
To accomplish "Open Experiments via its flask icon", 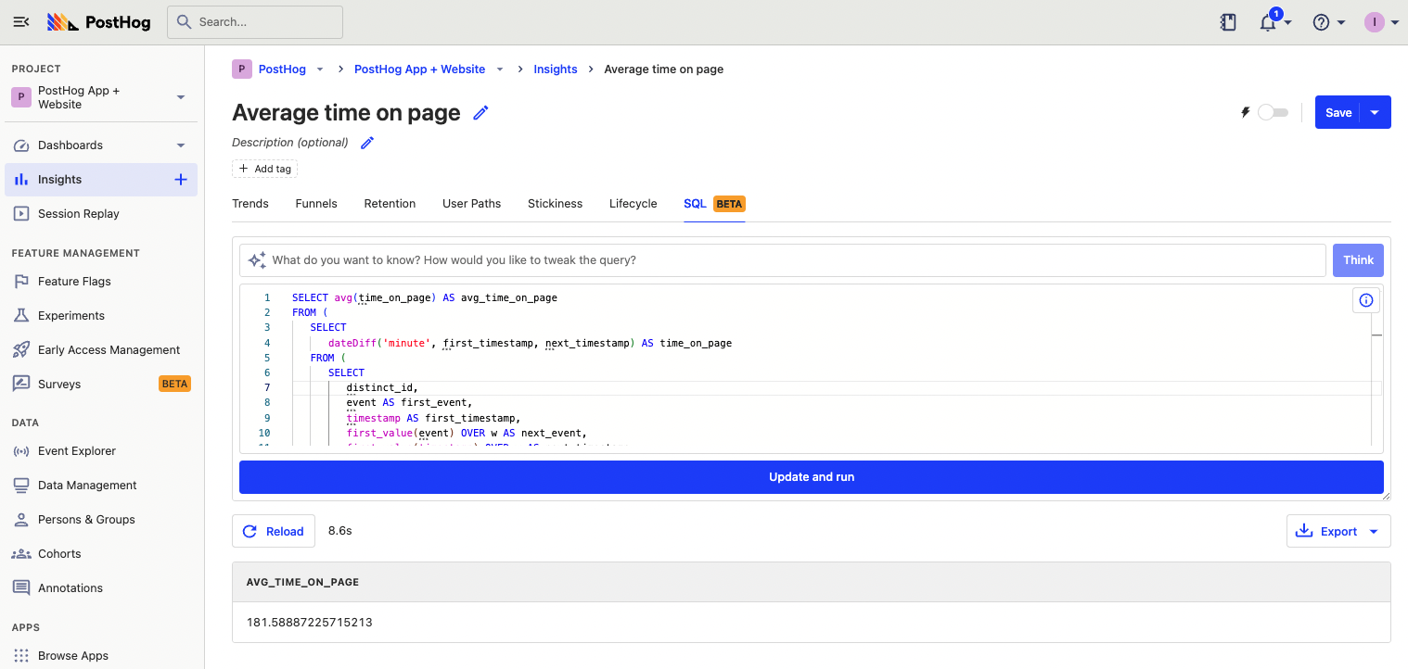I will [19, 315].
